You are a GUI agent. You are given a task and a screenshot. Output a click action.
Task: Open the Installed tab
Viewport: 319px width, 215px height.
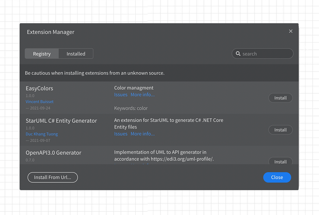76,54
